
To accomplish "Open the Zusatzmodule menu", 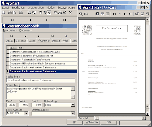I will 66,8.
